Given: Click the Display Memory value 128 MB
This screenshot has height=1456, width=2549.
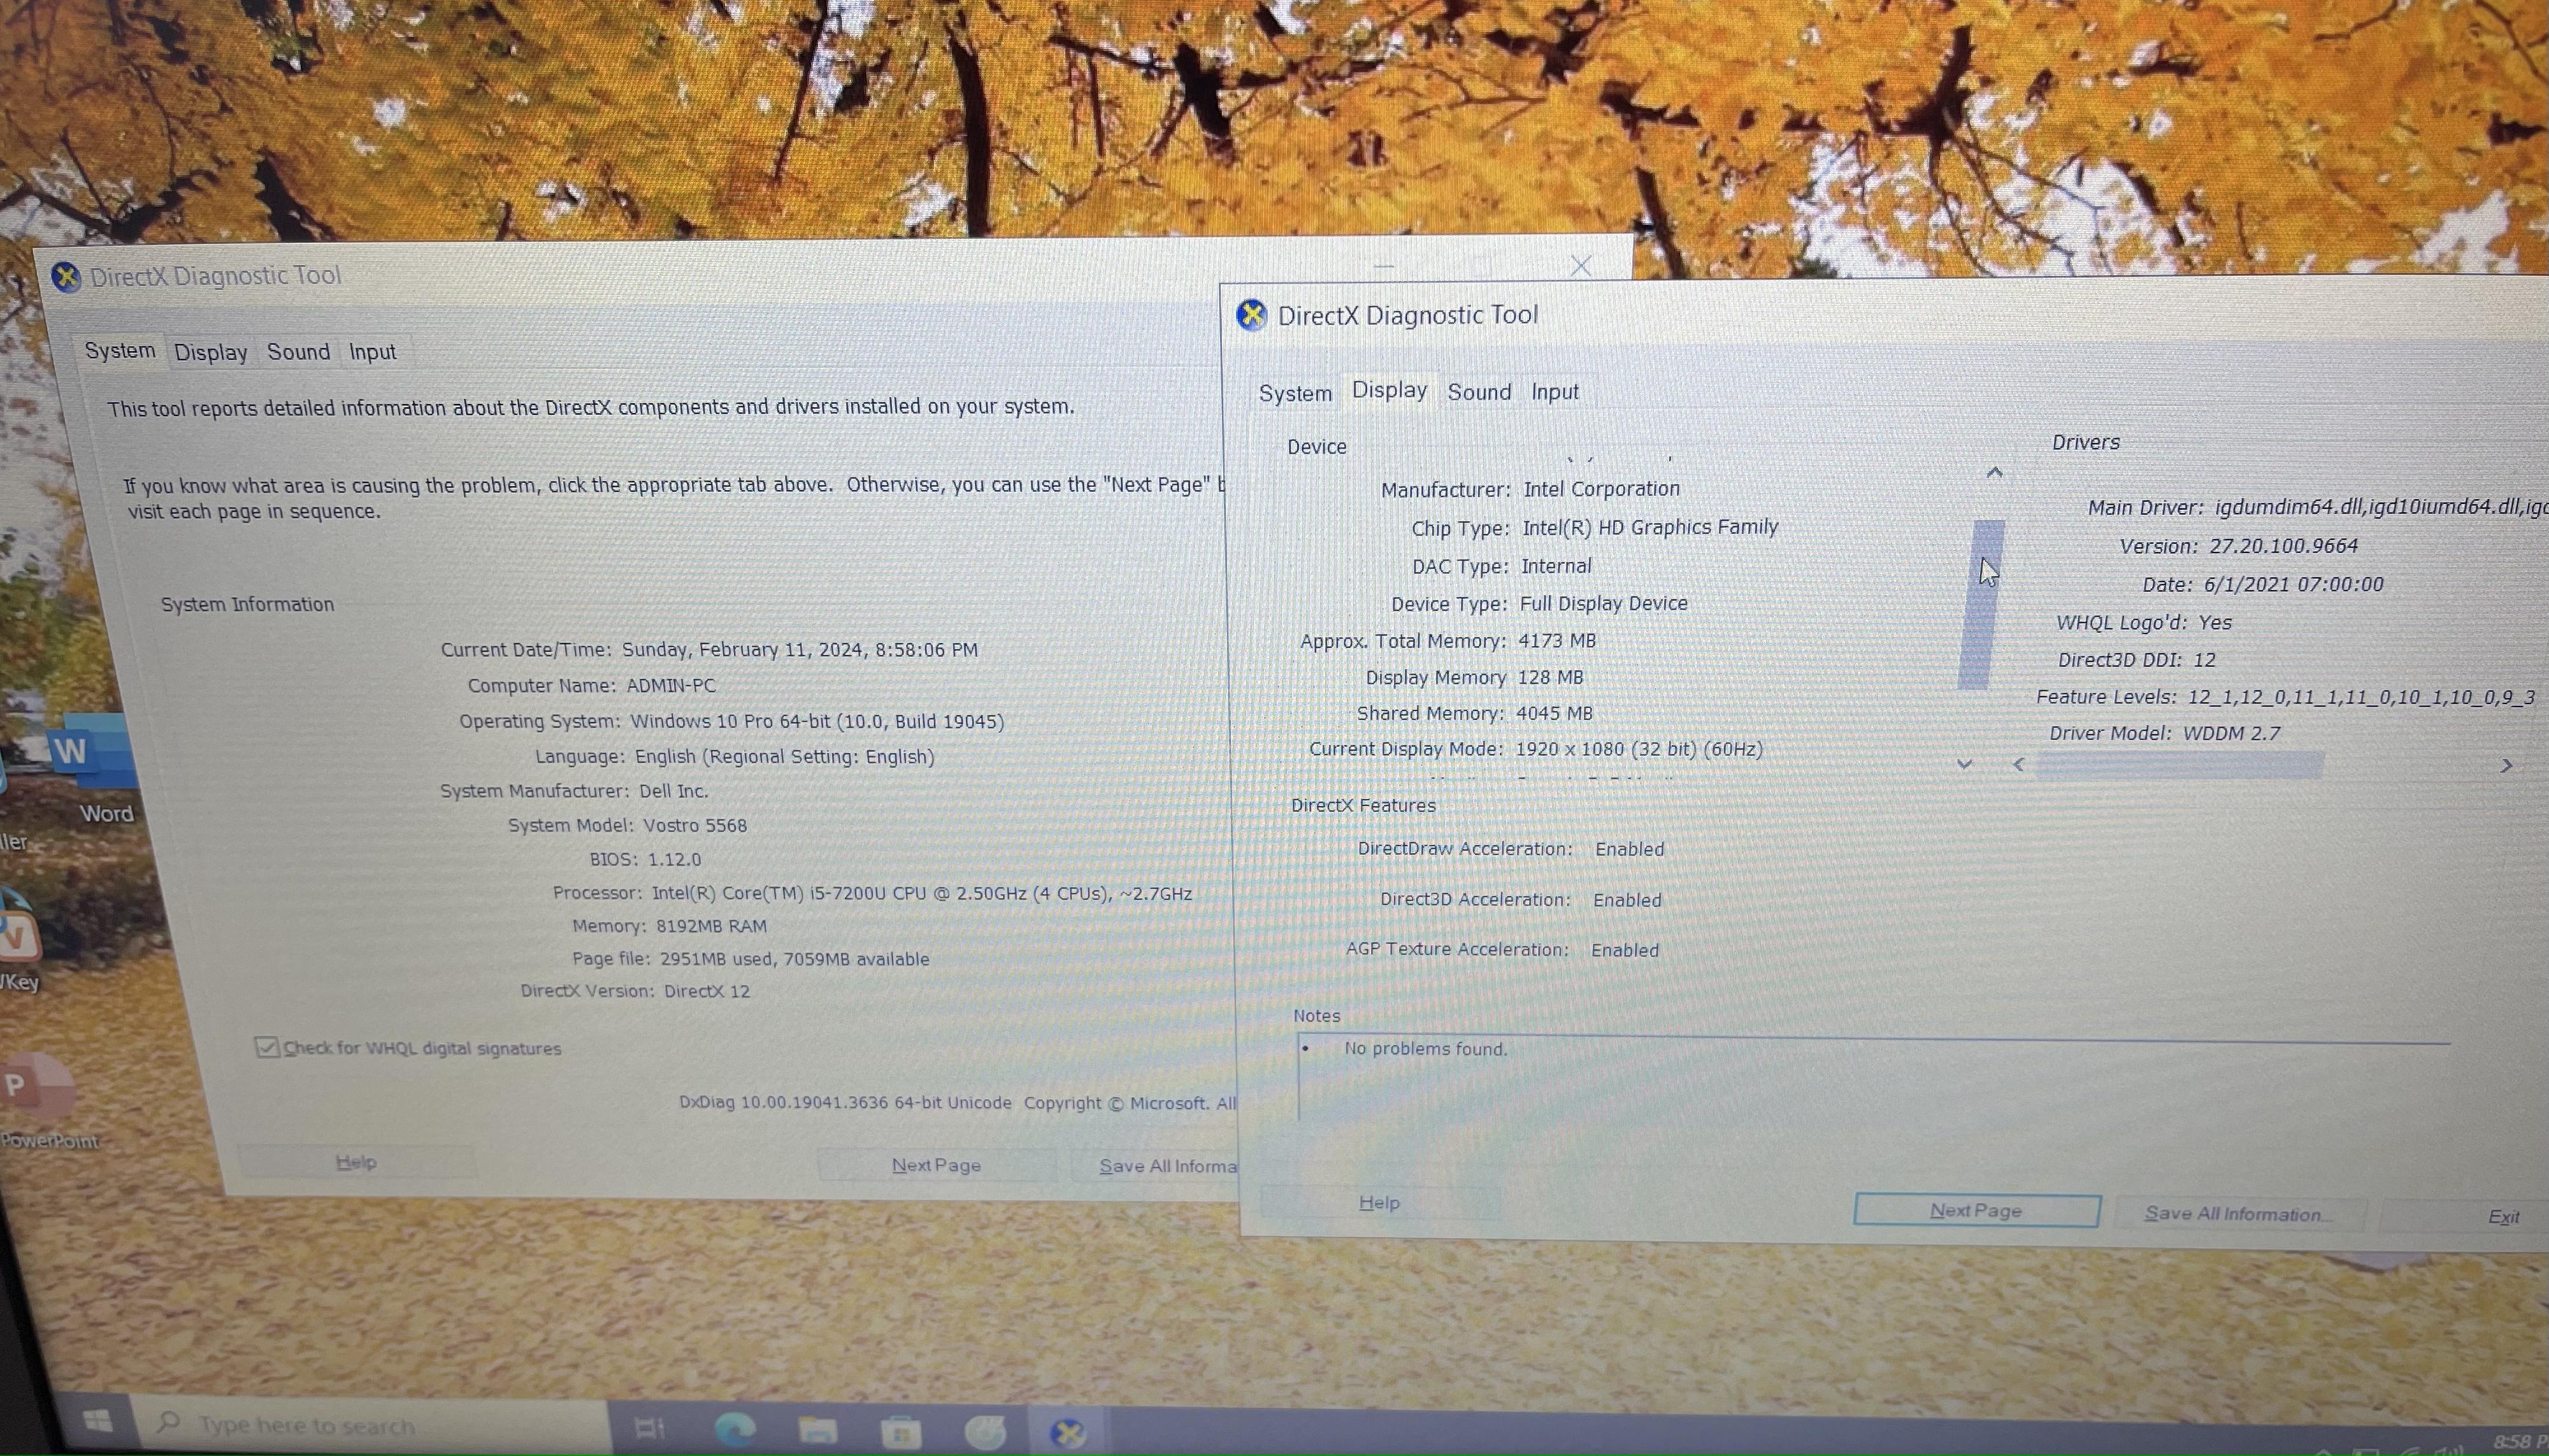Looking at the screenshot, I should click(1551, 677).
